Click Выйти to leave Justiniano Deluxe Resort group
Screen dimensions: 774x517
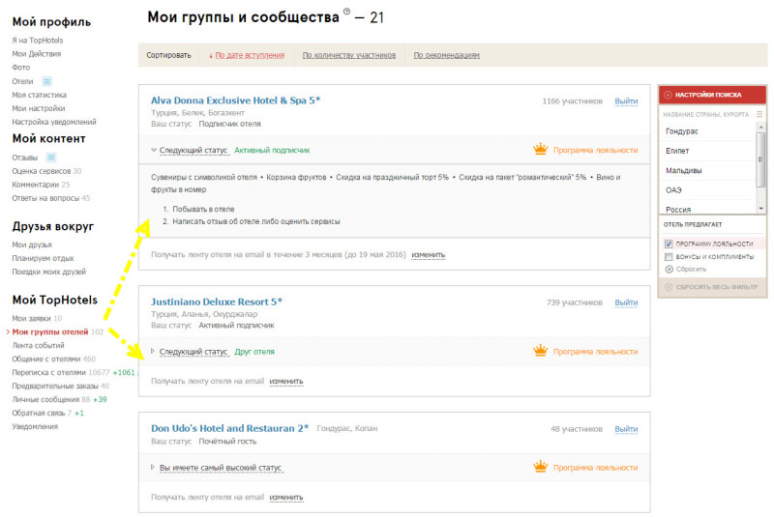coord(626,302)
